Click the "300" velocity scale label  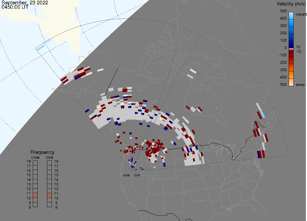283,26
